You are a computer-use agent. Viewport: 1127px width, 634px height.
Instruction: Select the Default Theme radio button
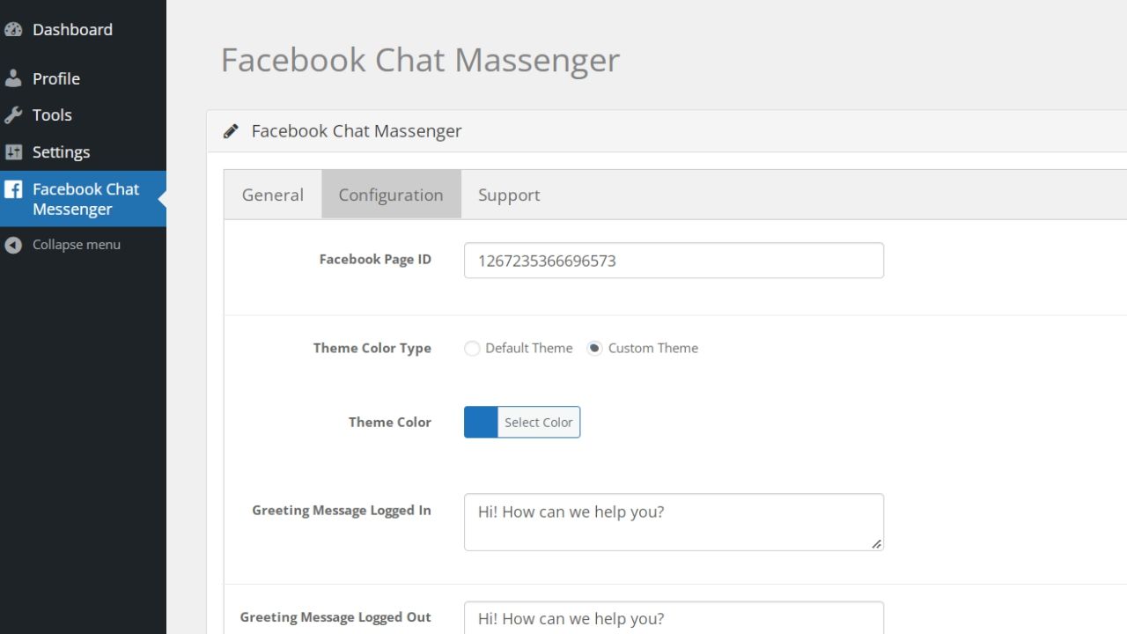[x=472, y=349]
